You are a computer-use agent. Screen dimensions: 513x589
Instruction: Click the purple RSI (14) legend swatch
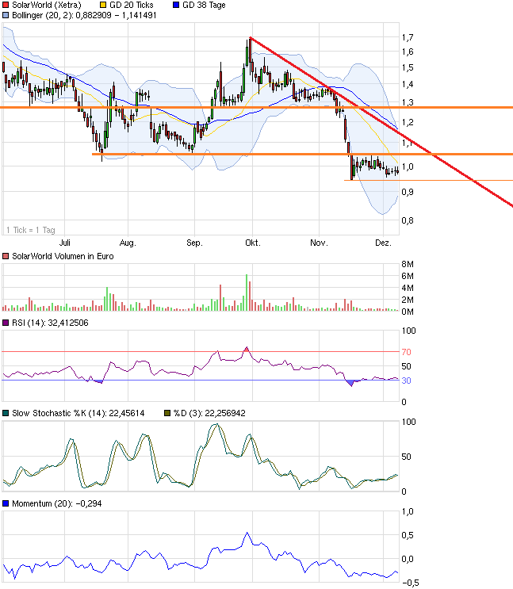[6, 323]
